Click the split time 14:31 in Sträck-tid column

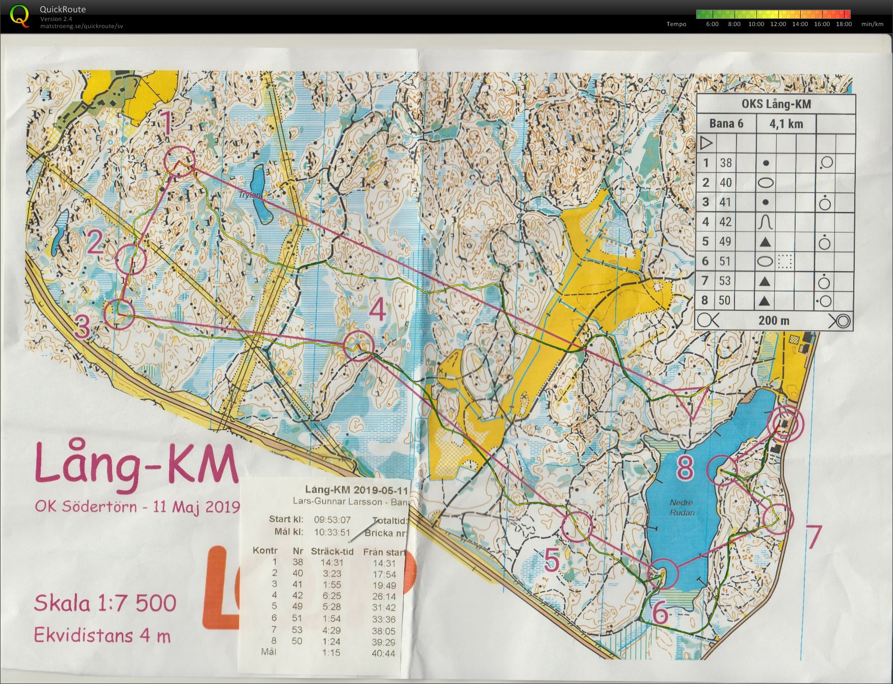coord(332,563)
